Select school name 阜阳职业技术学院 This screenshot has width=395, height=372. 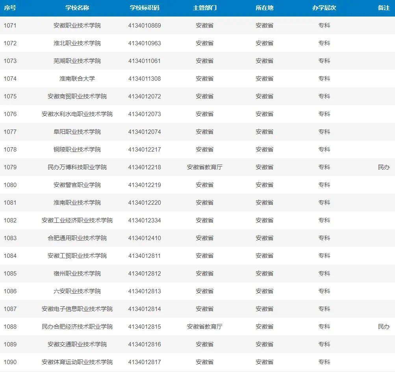tap(77, 132)
